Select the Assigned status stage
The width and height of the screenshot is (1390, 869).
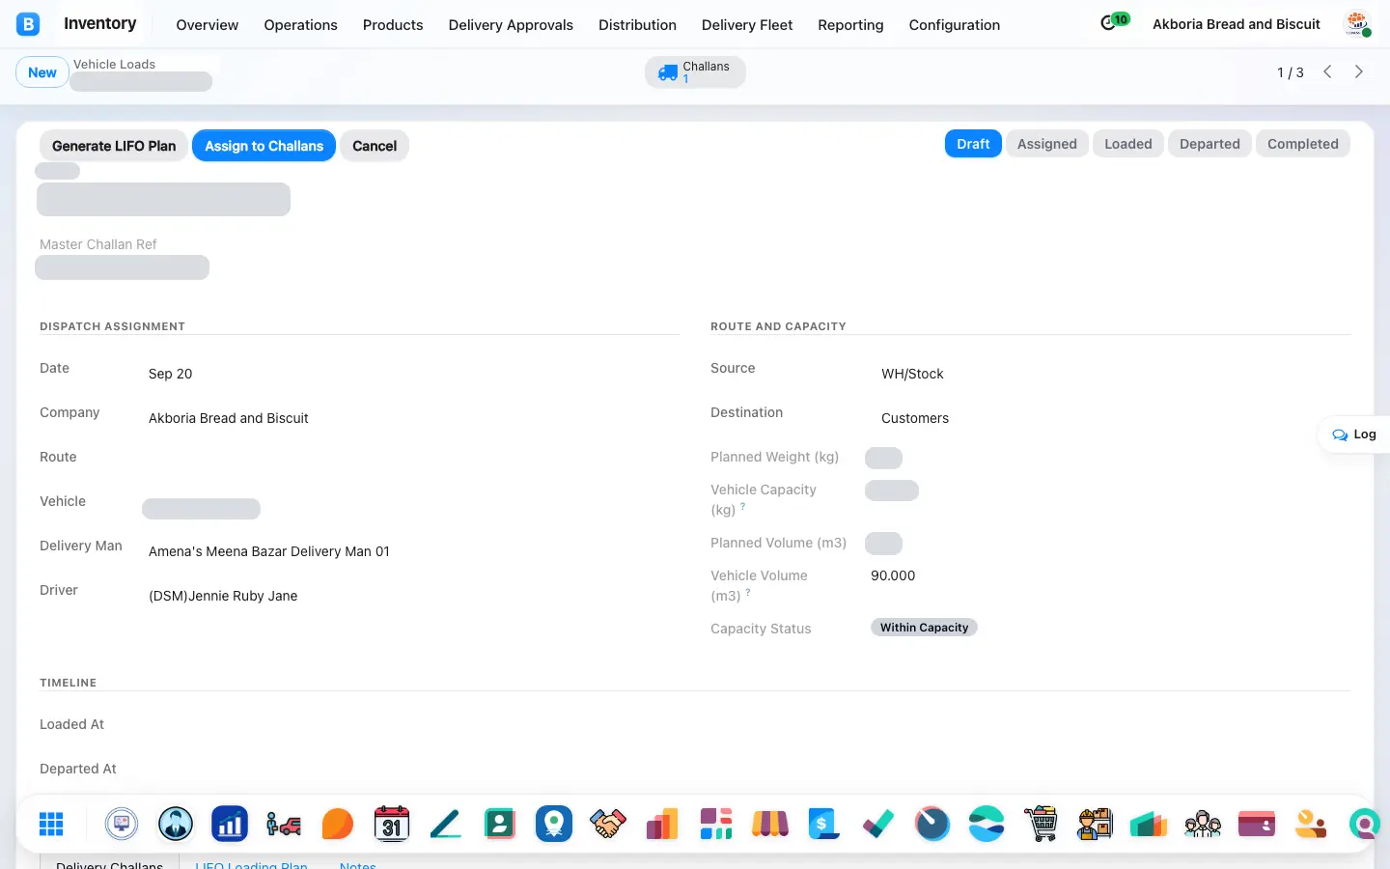pyautogui.click(x=1046, y=144)
